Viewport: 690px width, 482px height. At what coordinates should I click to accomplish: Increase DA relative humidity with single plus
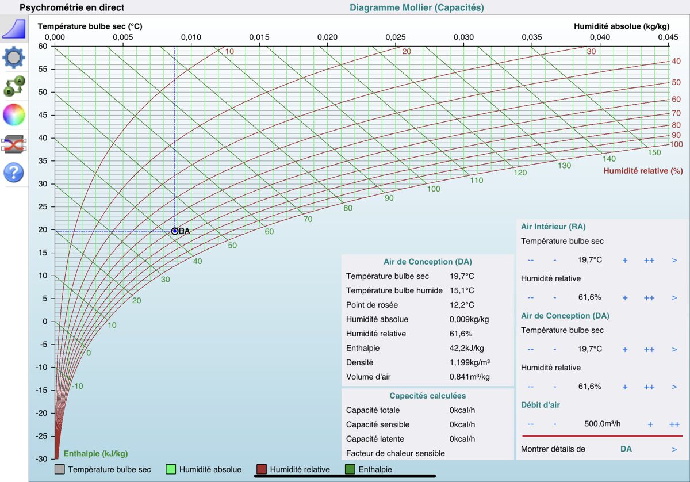(x=625, y=387)
